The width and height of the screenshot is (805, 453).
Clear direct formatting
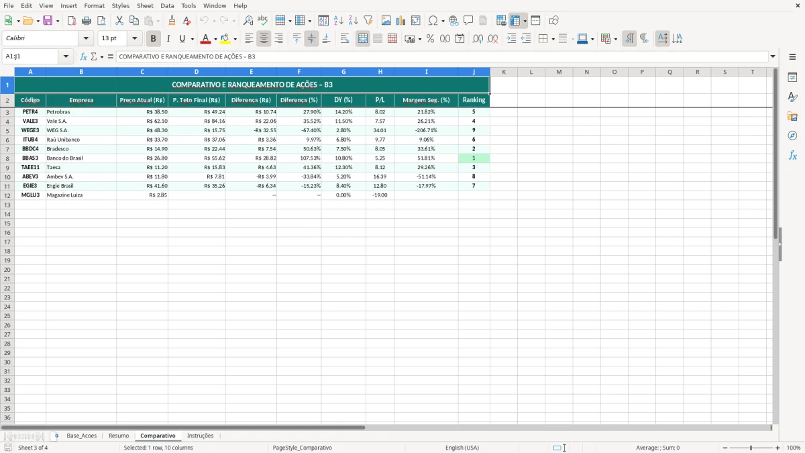186,21
